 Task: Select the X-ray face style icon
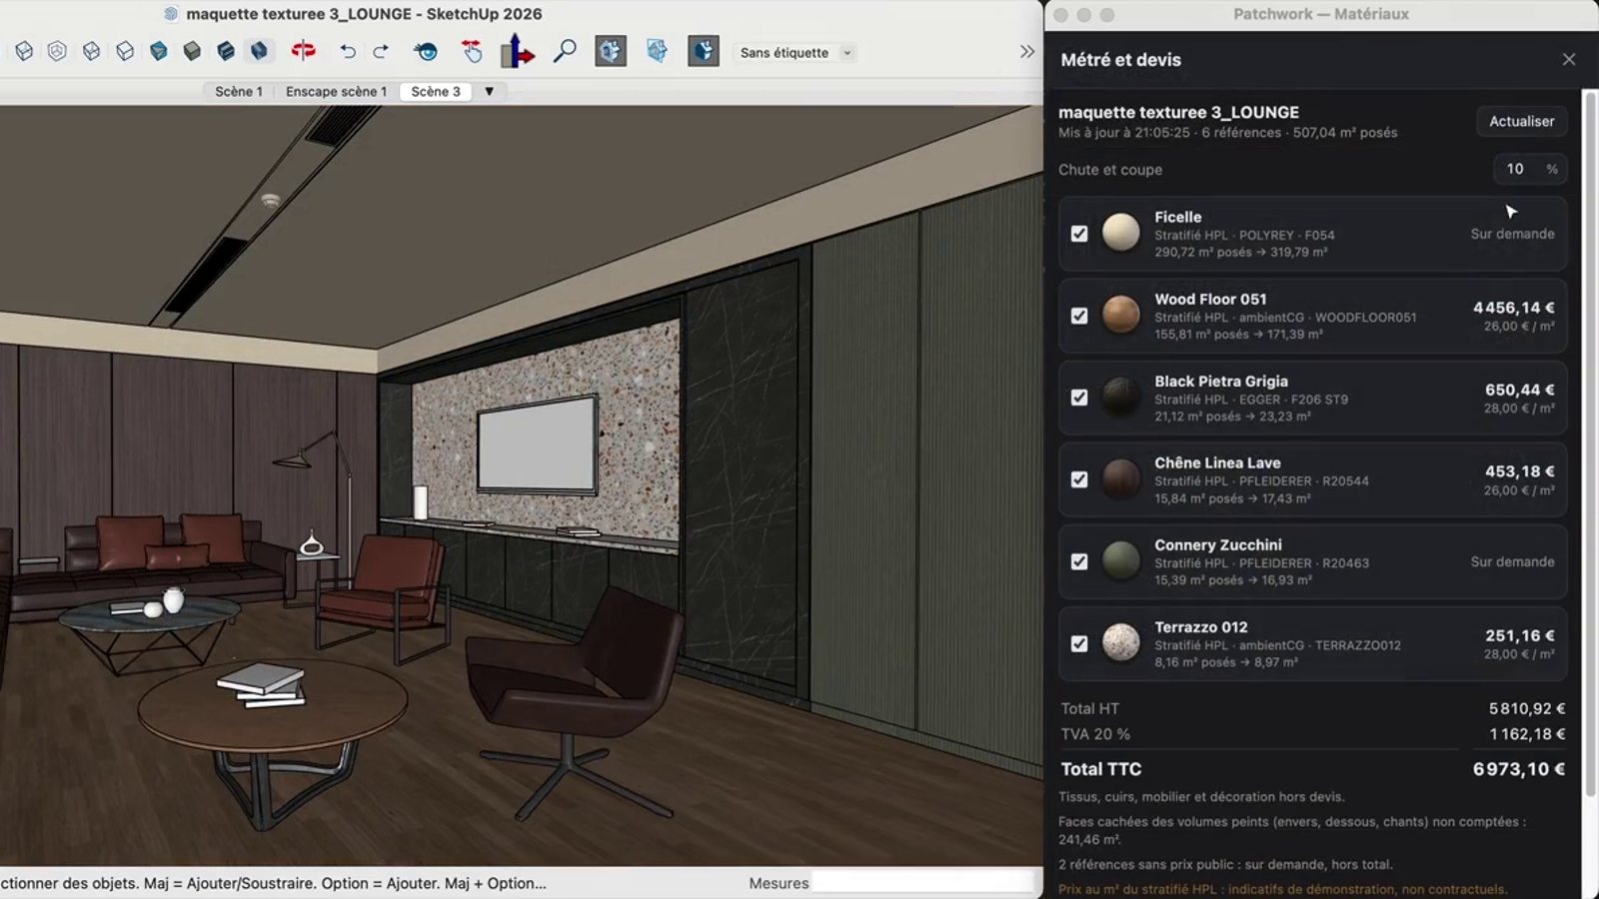[x=24, y=51]
